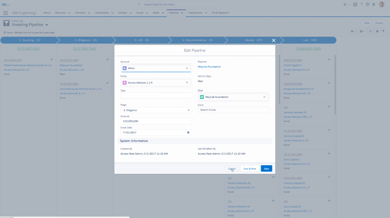The height and width of the screenshot is (218, 390).
Task: Open the Smith Capital V link
Action: [x=293, y=65]
